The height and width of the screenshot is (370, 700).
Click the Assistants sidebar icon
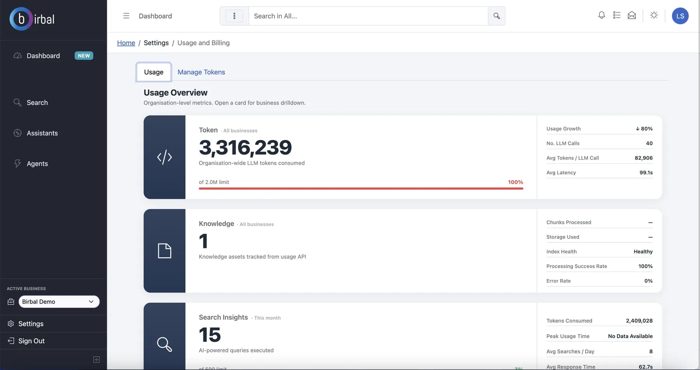point(17,133)
